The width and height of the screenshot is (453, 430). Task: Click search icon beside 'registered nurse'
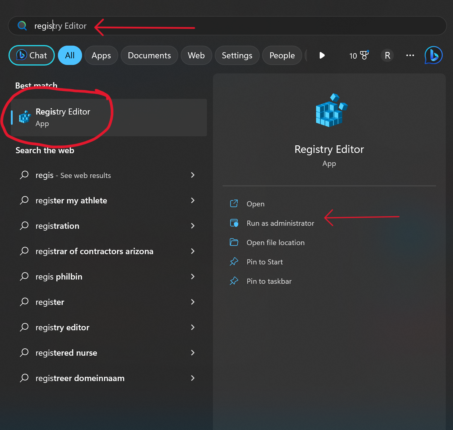pyautogui.click(x=24, y=353)
